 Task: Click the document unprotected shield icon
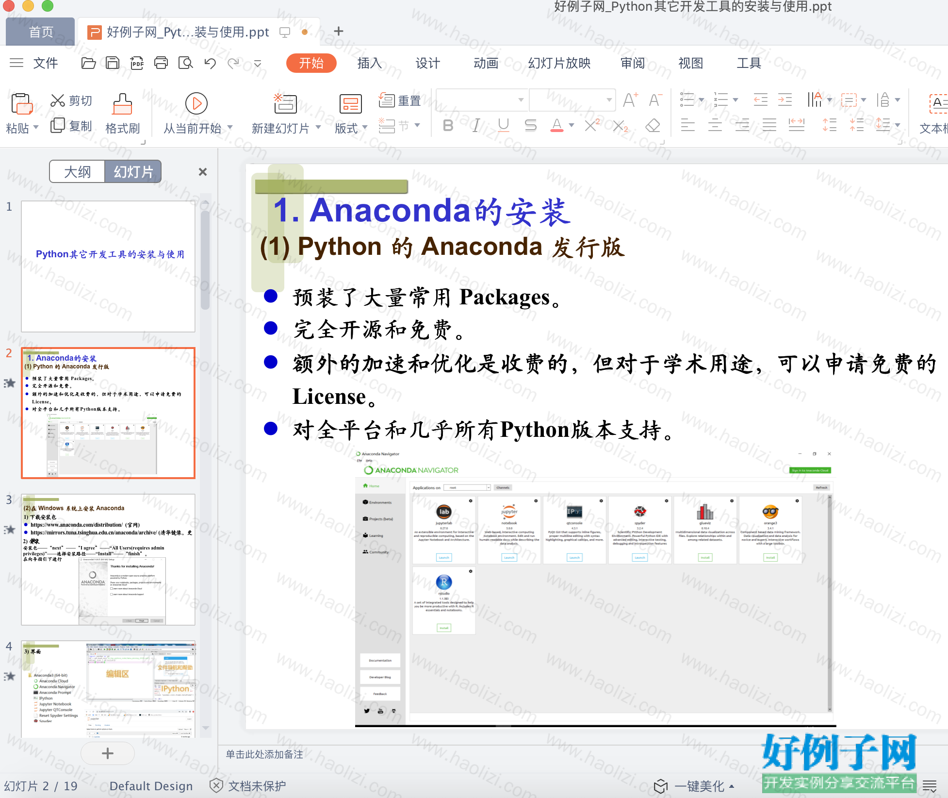point(216,785)
